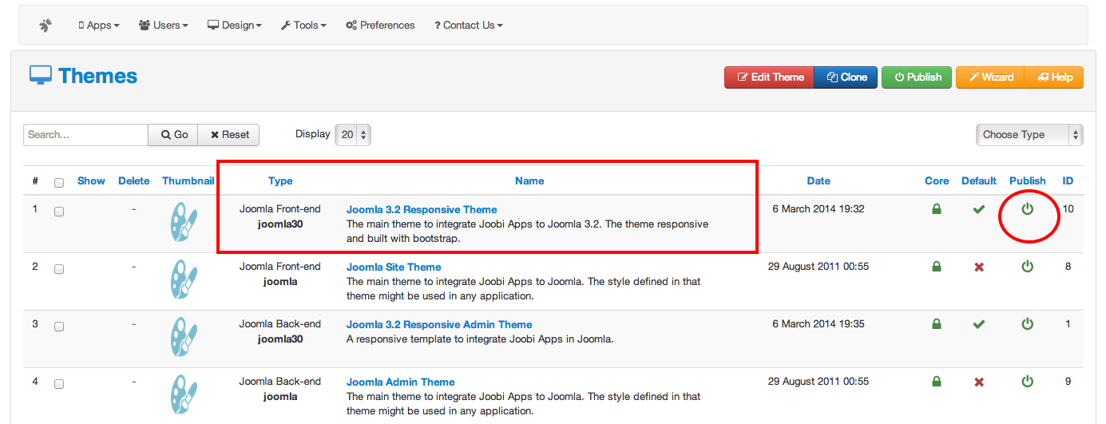Toggle publish power icon for Joomla Site Theme
The width and height of the screenshot is (1106, 424).
[x=1028, y=267]
